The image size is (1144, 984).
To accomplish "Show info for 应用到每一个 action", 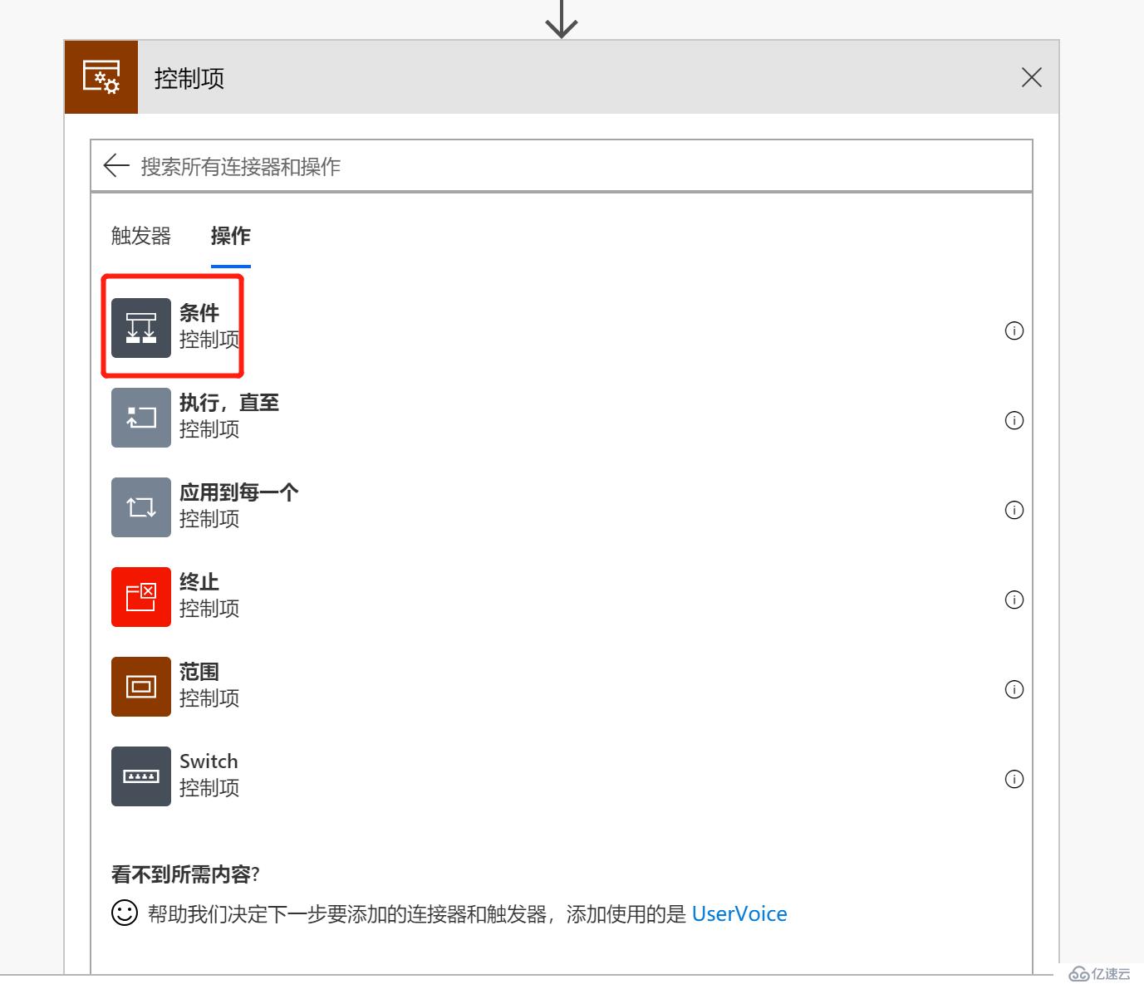I will (x=1014, y=510).
